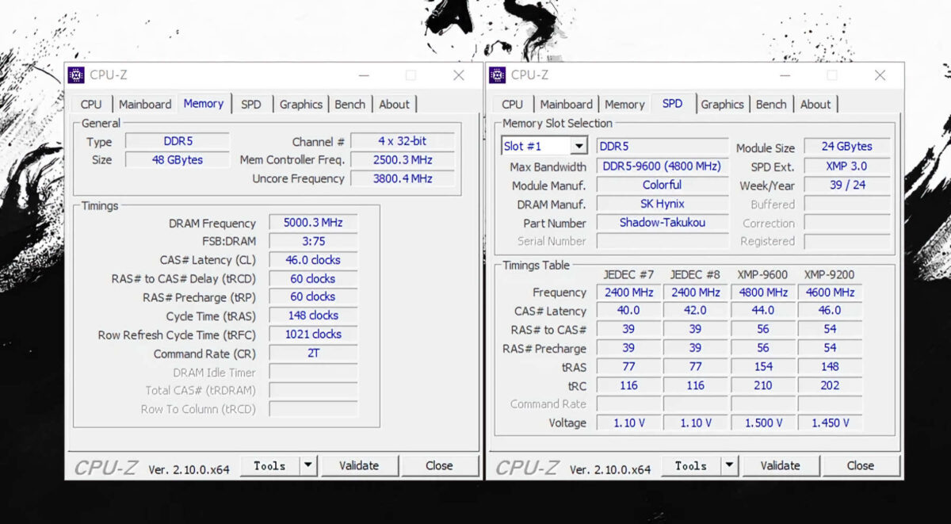Open SPD tab in the left window
951x524 pixels.
tap(251, 104)
